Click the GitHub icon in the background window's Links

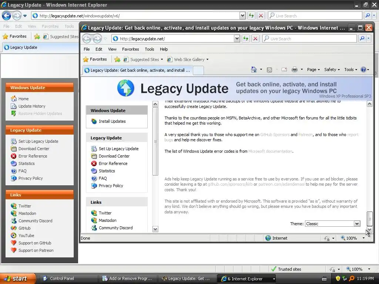point(14,228)
